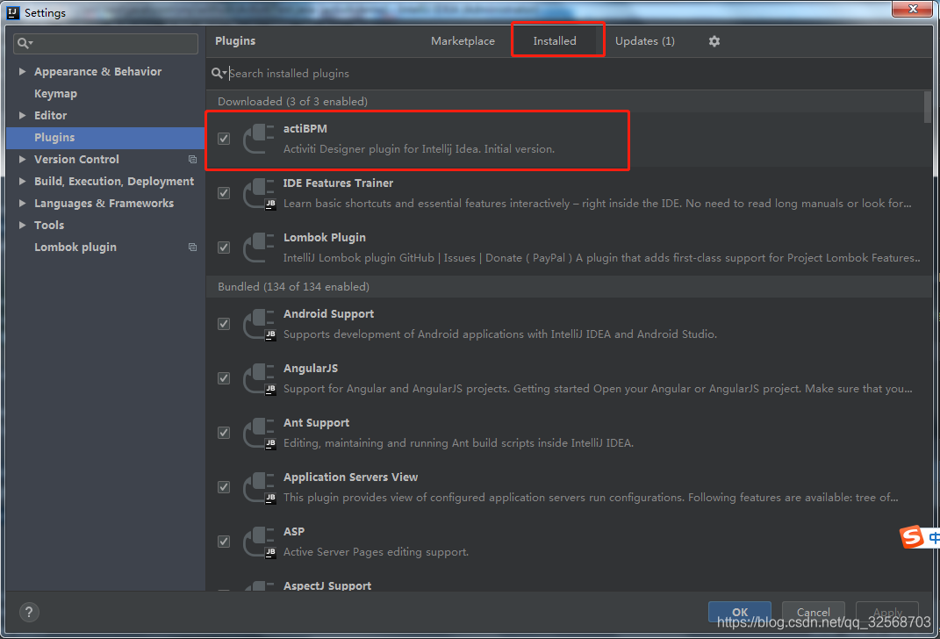Click the plugin list vertical scrollbar
This screenshot has width=940, height=639.
(928, 107)
